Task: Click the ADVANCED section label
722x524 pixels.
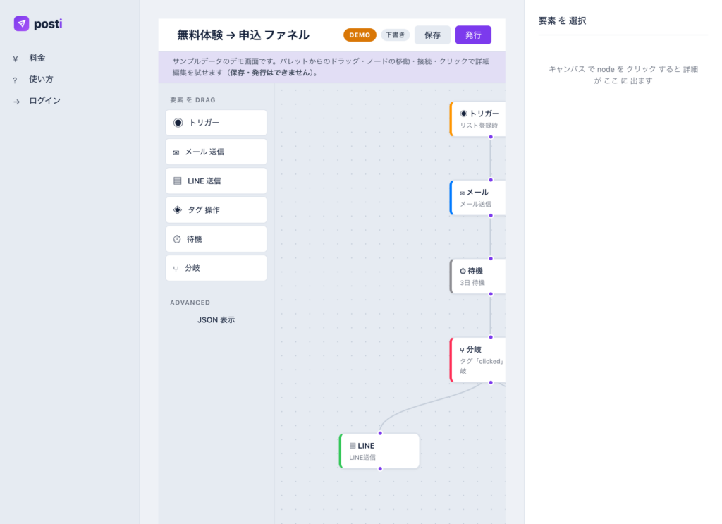Action: 190,303
